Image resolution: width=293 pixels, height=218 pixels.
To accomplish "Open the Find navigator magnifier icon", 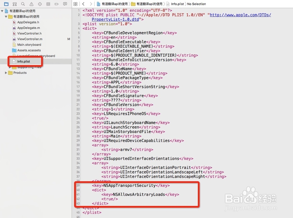I will [x=23, y=4].
